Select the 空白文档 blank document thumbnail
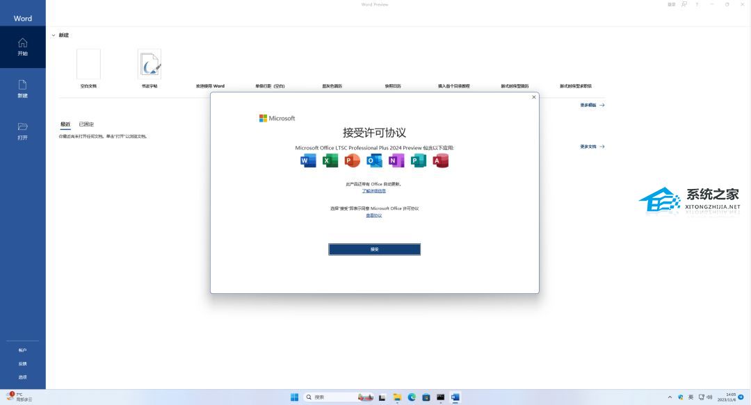751x405 pixels. (x=88, y=64)
